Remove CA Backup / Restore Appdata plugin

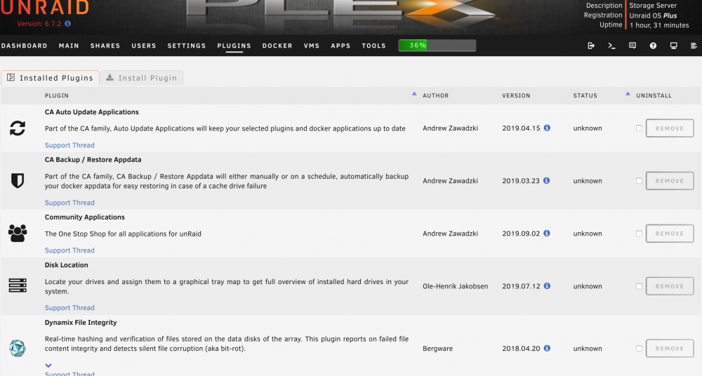tap(669, 181)
